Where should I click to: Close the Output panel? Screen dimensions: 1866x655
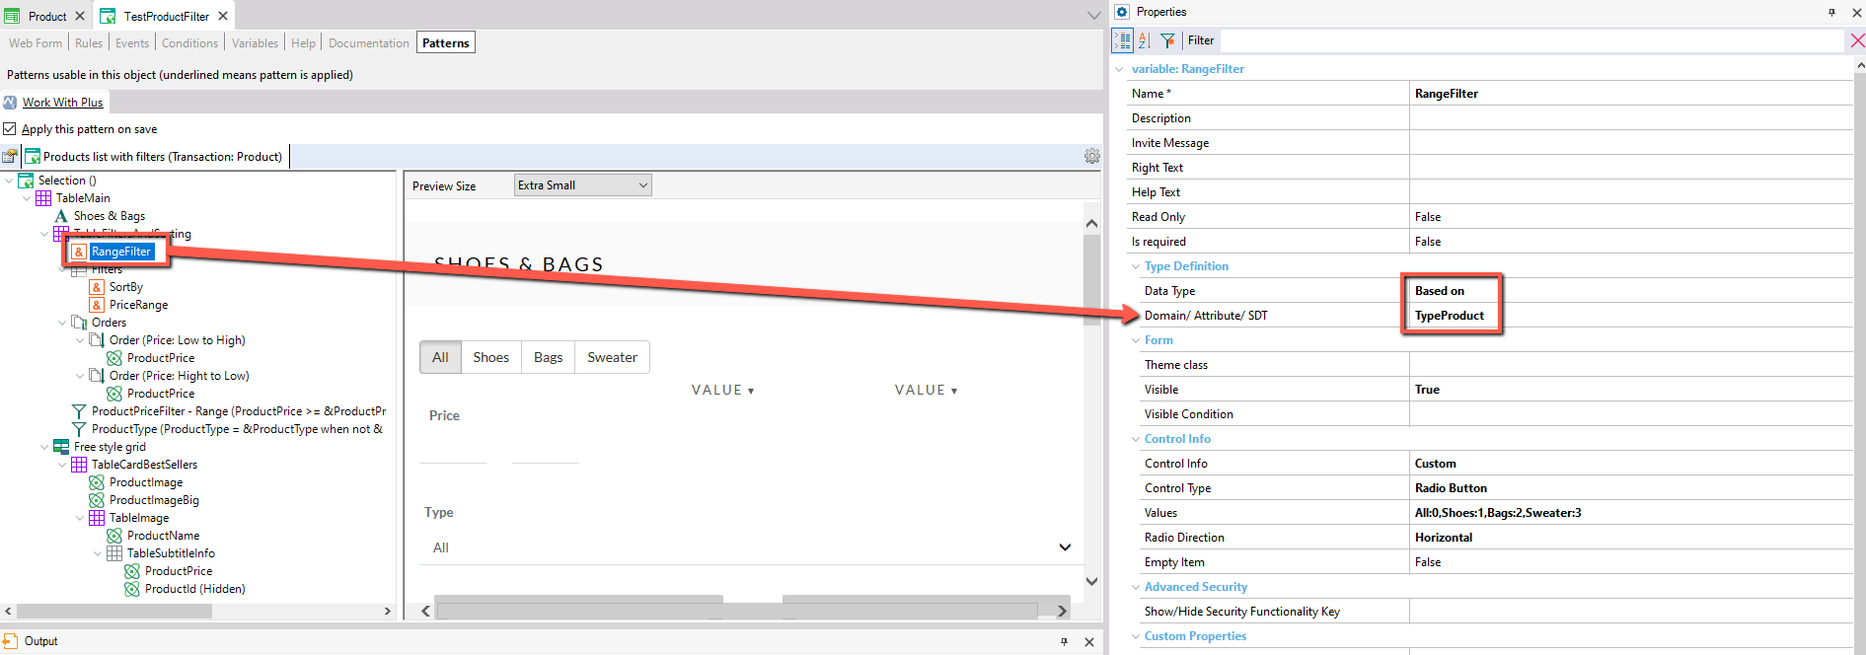pyautogui.click(x=1089, y=641)
